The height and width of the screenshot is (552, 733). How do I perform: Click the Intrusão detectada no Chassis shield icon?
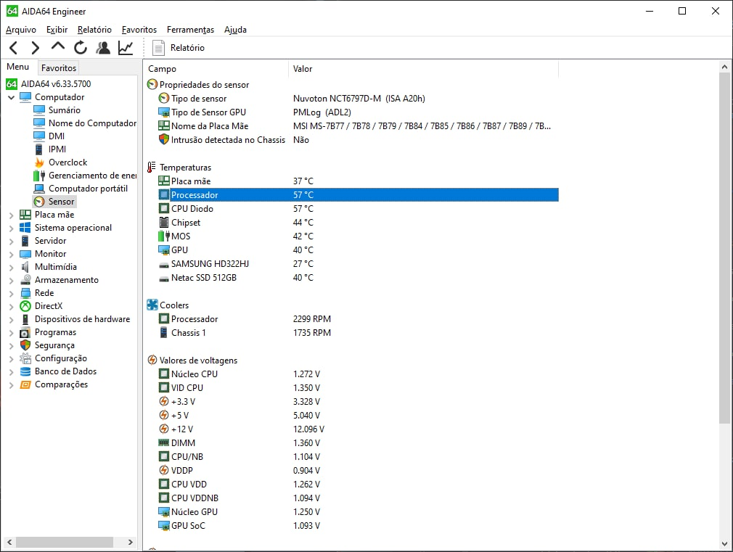[x=163, y=139]
